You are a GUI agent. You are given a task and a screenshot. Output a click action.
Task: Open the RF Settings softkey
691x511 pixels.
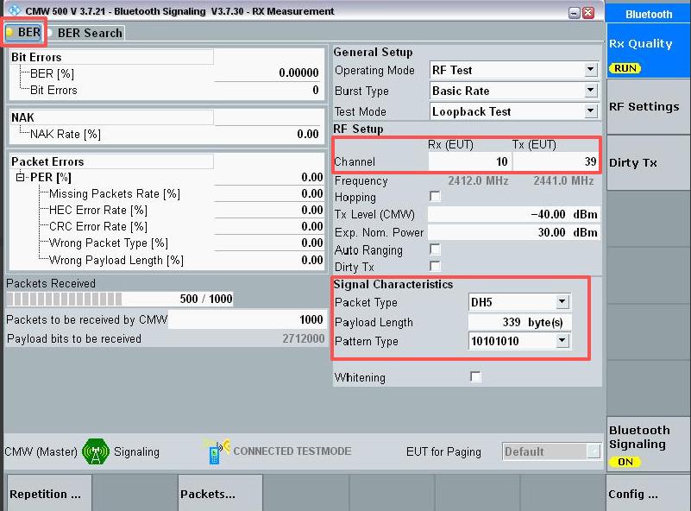(648, 107)
